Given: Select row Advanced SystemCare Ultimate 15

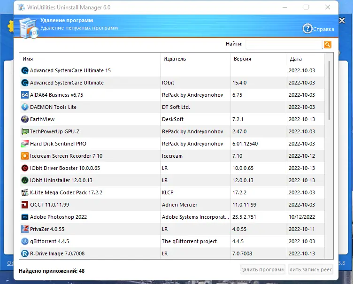Looking at the screenshot, I should pos(172,70).
